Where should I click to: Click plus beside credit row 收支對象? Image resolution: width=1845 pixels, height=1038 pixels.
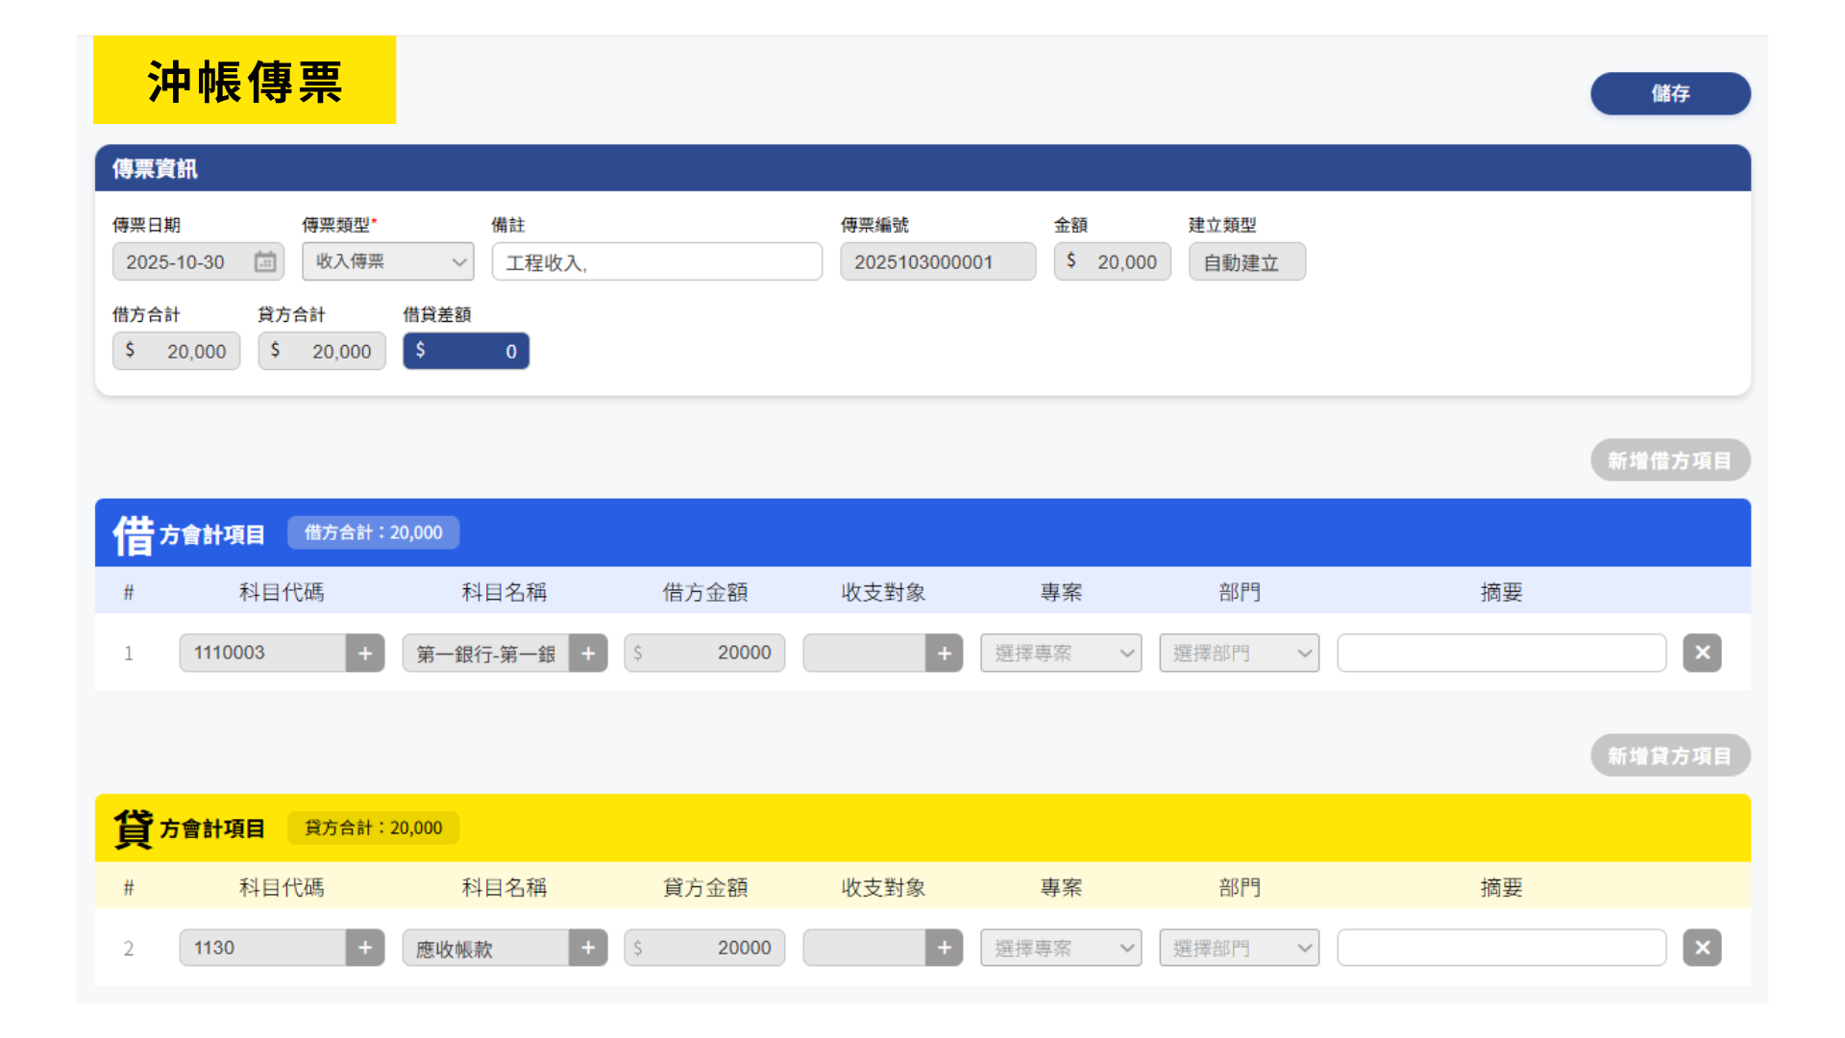[x=945, y=949]
